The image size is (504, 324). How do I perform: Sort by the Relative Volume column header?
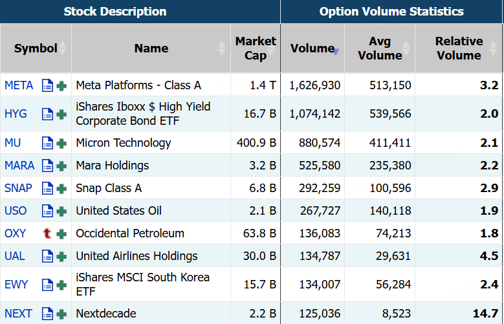tap(459, 49)
